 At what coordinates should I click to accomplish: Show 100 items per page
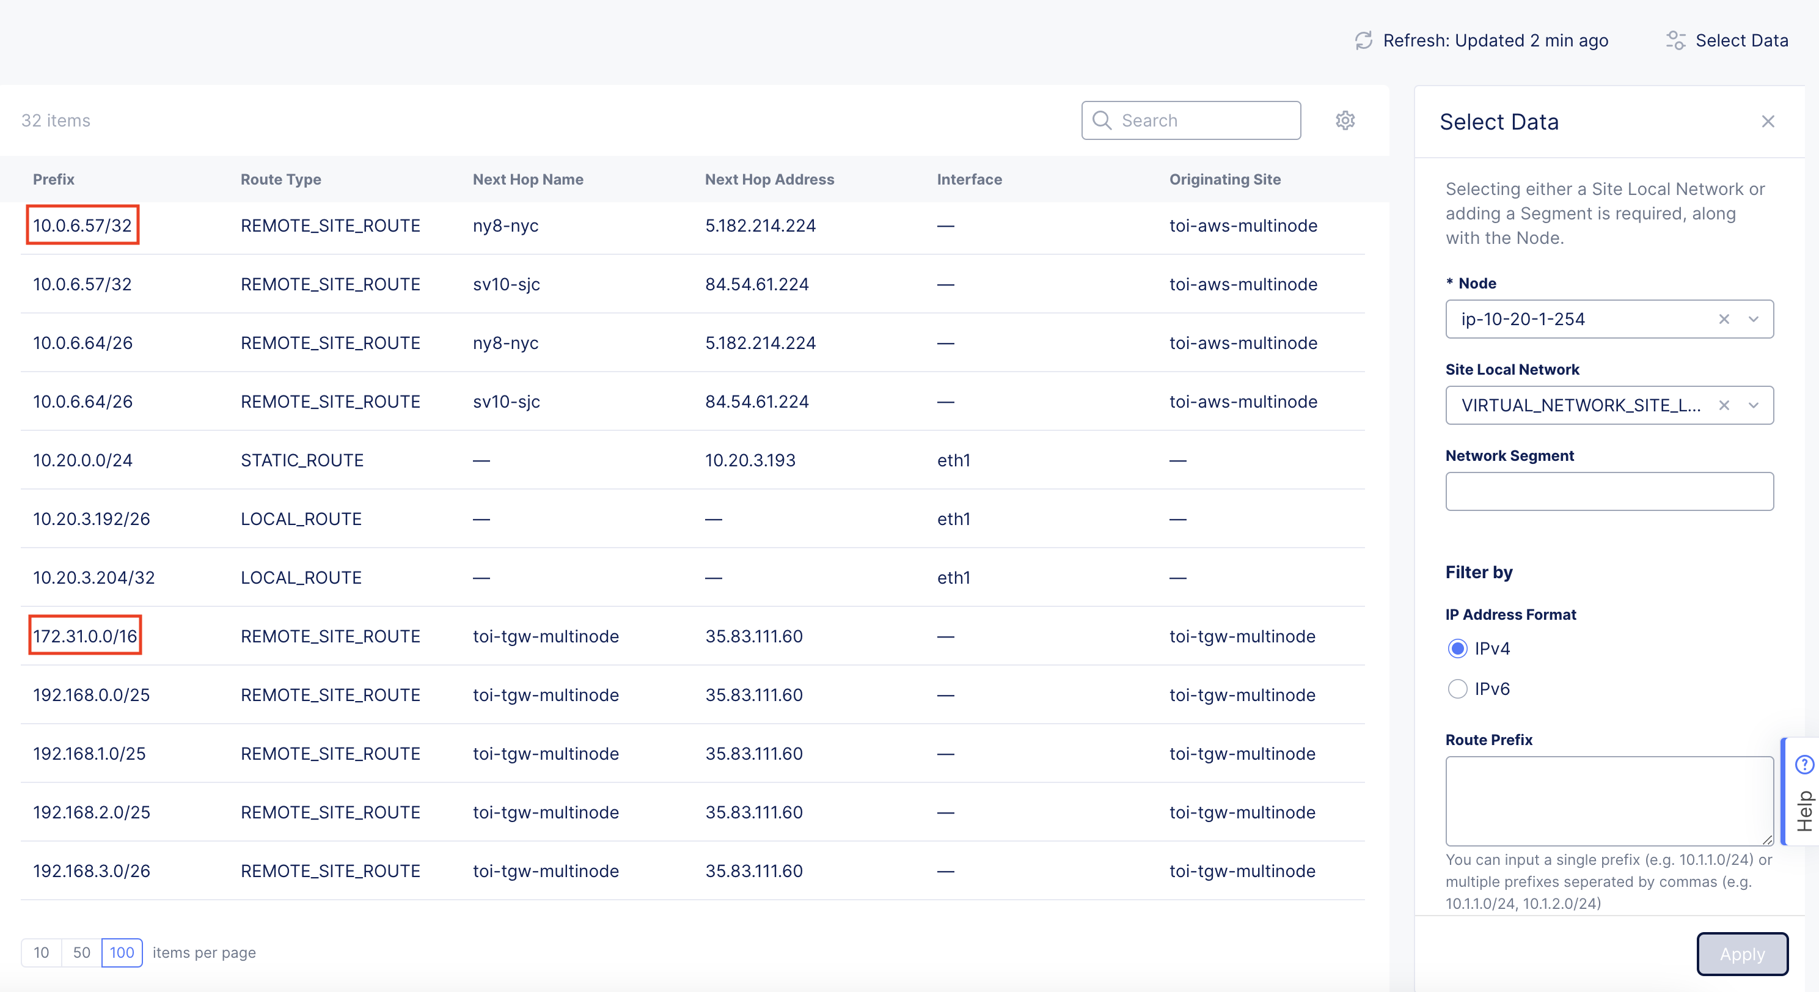click(x=122, y=952)
